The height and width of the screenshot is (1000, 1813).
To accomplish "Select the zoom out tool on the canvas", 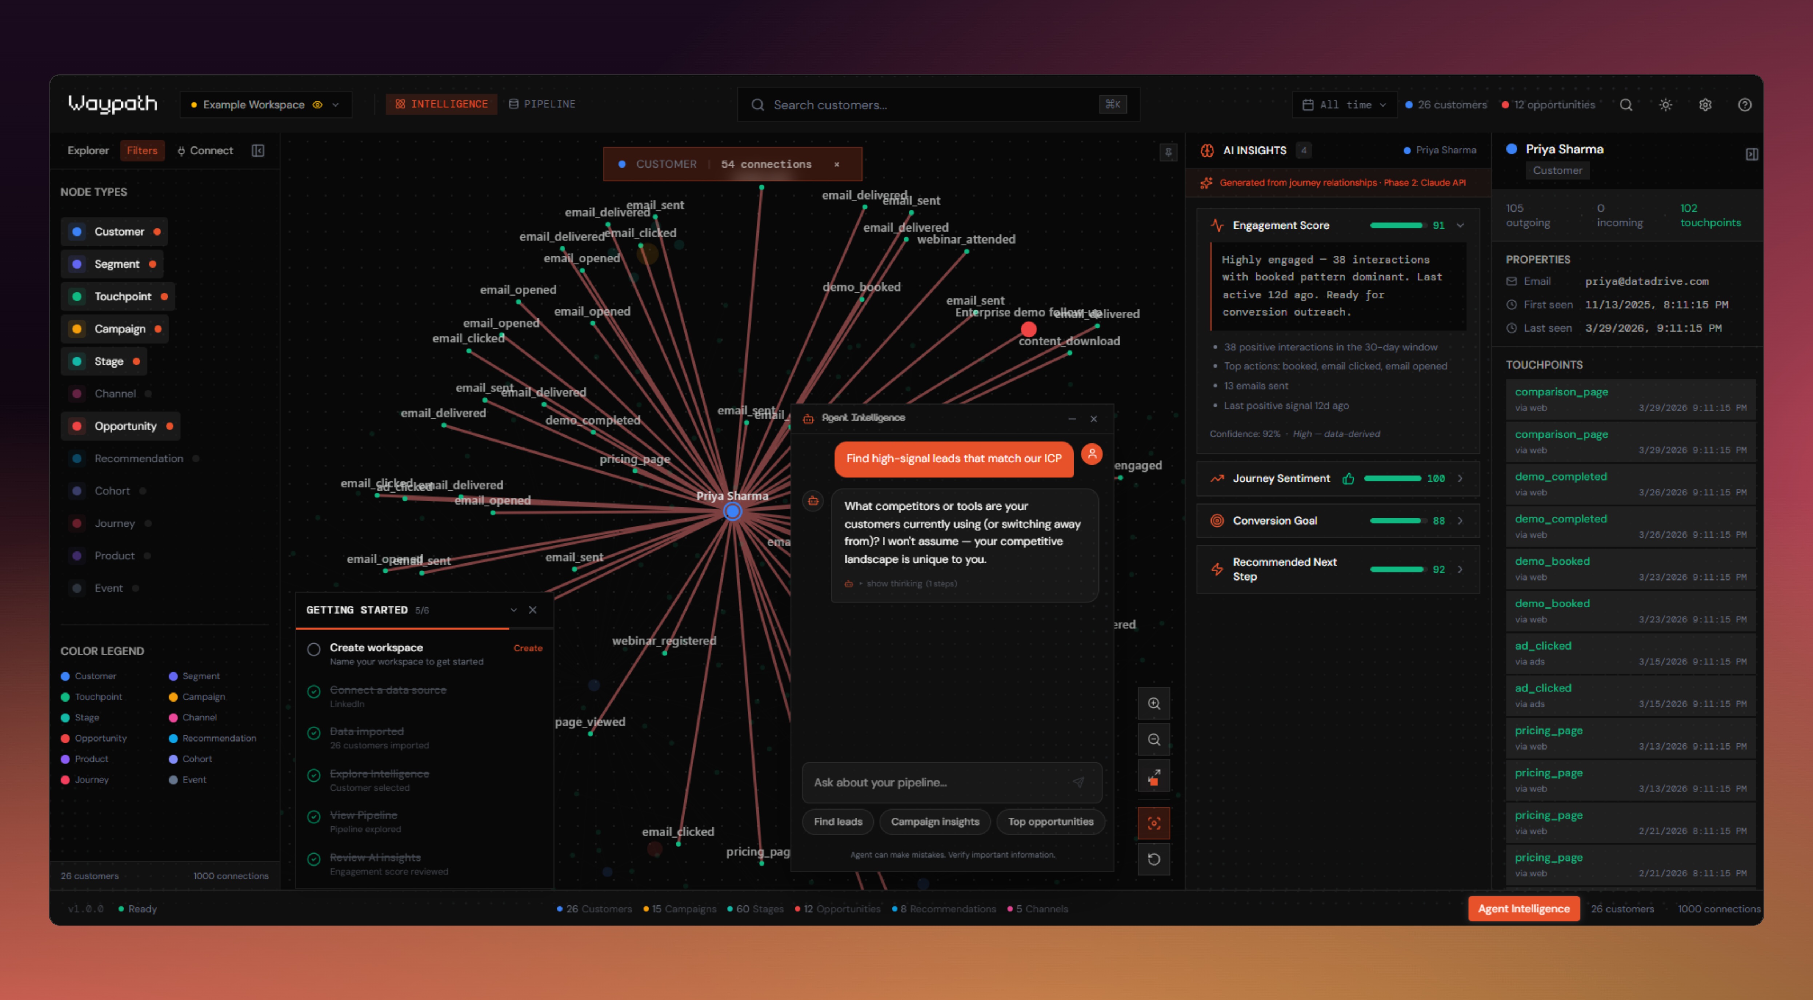I will click(x=1153, y=740).
